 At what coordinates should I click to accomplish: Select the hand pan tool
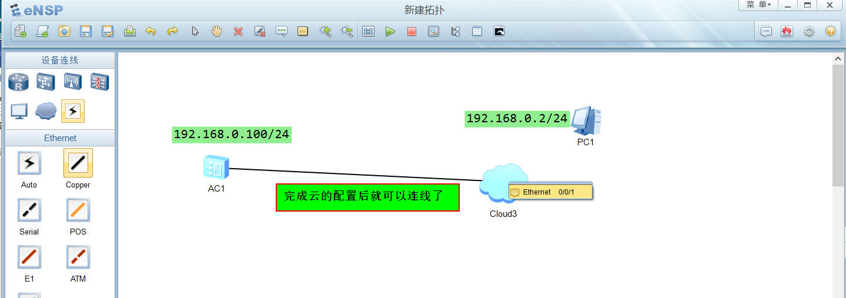pos(216,31)
